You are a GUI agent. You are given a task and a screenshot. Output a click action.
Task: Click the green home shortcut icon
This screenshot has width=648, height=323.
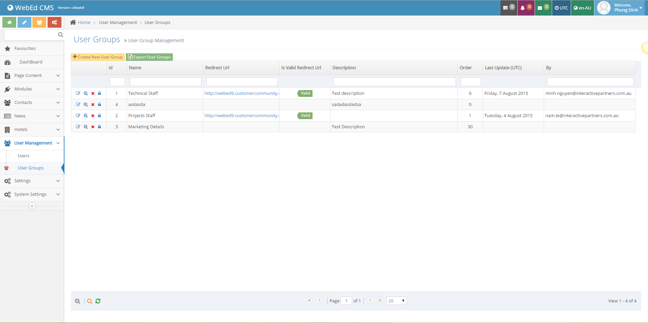(9, 22)
